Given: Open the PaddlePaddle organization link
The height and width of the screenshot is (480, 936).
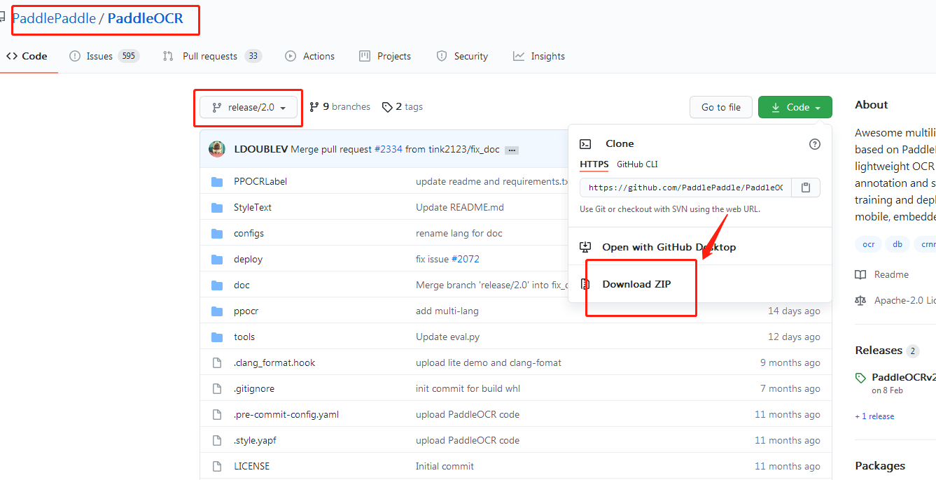Looking at the screenshot, I should point(54,18).
